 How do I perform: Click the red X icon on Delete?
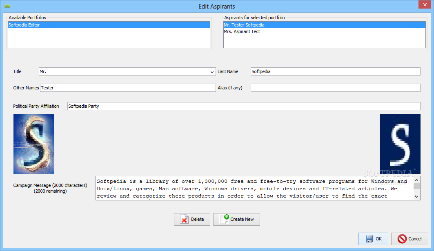pyautogui.click(x=185, y=220)
